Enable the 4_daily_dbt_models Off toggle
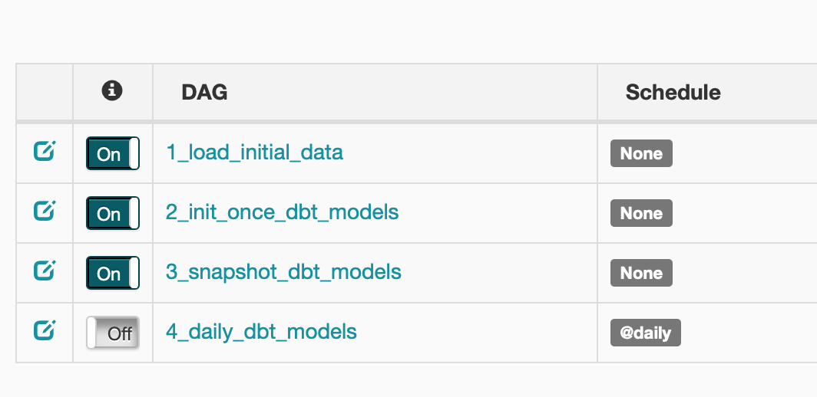Screen dimensions: 817x397 (113, 333)
